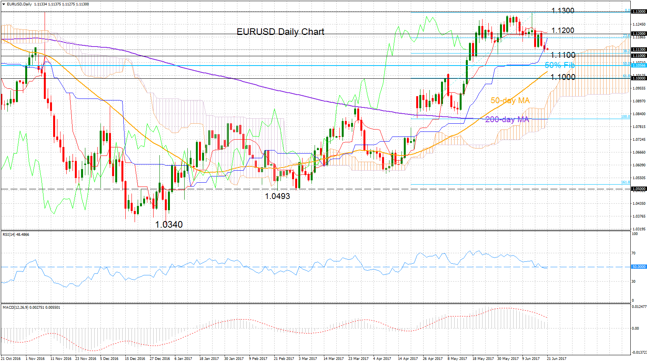Click the 161.8 Fibonacci level label

(626, 182)
